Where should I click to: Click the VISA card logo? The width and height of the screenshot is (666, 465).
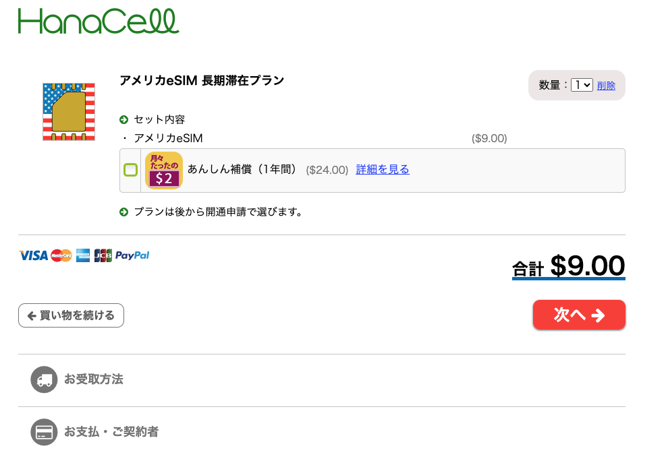(33, 255)
